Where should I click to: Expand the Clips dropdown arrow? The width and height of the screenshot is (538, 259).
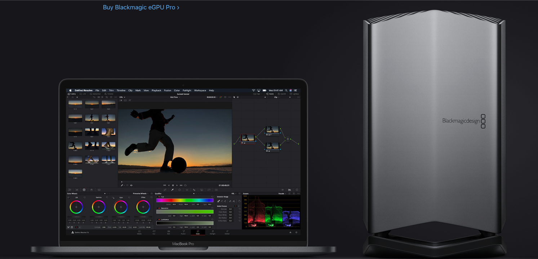pyautogui.click(x=261, y=94)
